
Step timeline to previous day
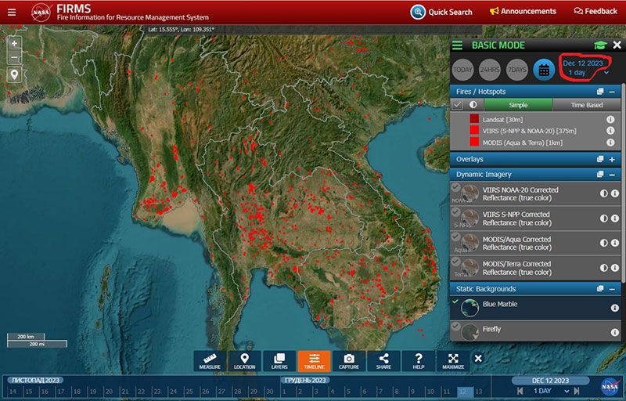(x=520, y=391)
